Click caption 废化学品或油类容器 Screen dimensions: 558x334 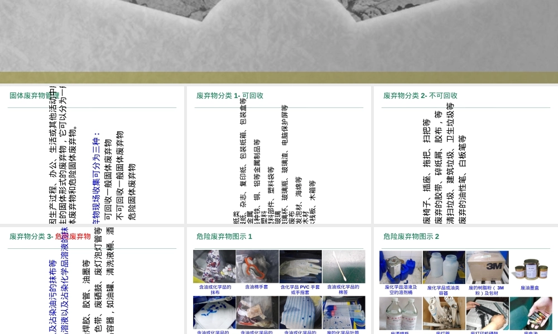coord(443,291)
